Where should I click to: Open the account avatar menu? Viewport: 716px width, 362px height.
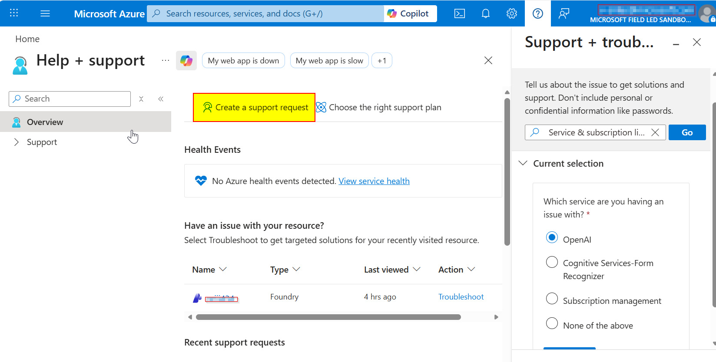(x=706, y=13)
